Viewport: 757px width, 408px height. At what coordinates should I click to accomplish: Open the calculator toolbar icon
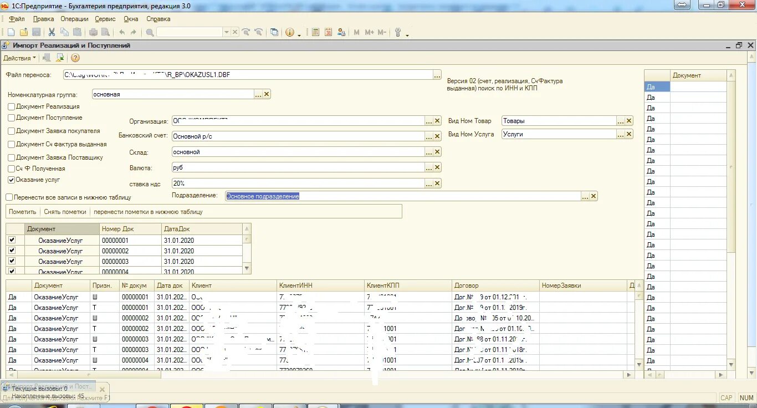pos(316,33)
